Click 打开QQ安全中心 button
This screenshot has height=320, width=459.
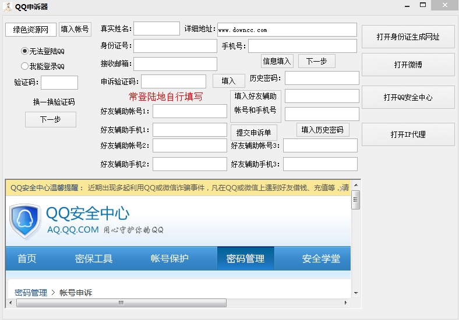click(408, 97)
